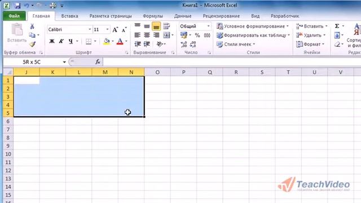Screen dimensions: 361x203
Task: Click the accounting currency format icon
Action: point(184,35)
